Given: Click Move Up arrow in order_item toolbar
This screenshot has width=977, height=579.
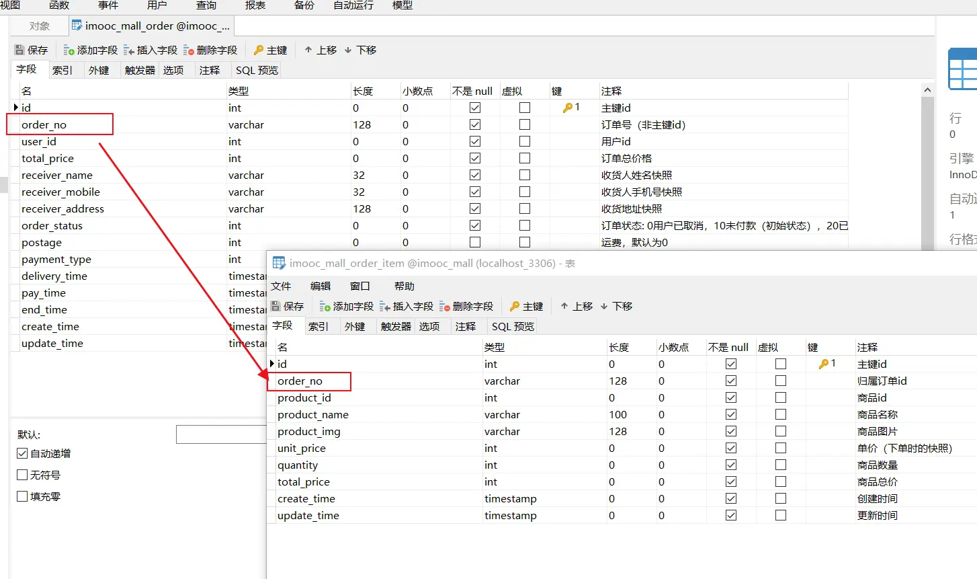Looking at the screenshot, I should pyautogui.click(x=564, y=307).
